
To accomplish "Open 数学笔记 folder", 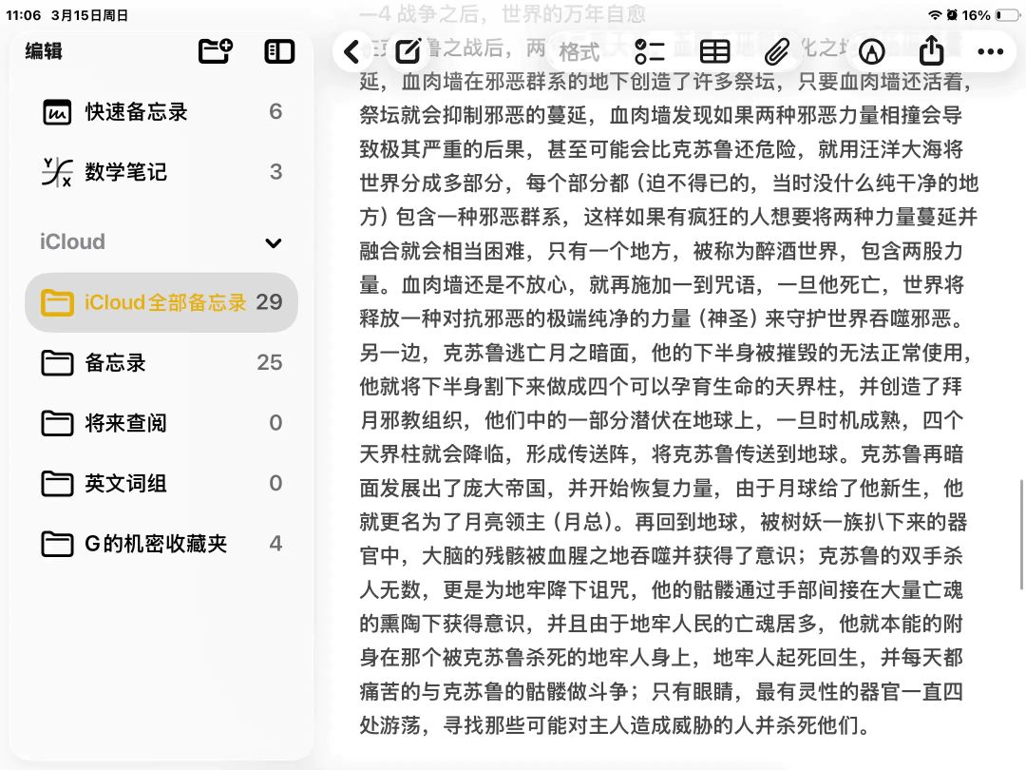I will (x=161, y=172).
